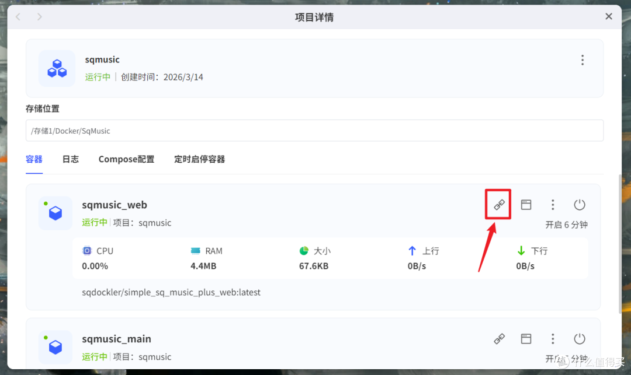
Task: Open terminal window icon for sqmusic_web
Action: [526, 205]
